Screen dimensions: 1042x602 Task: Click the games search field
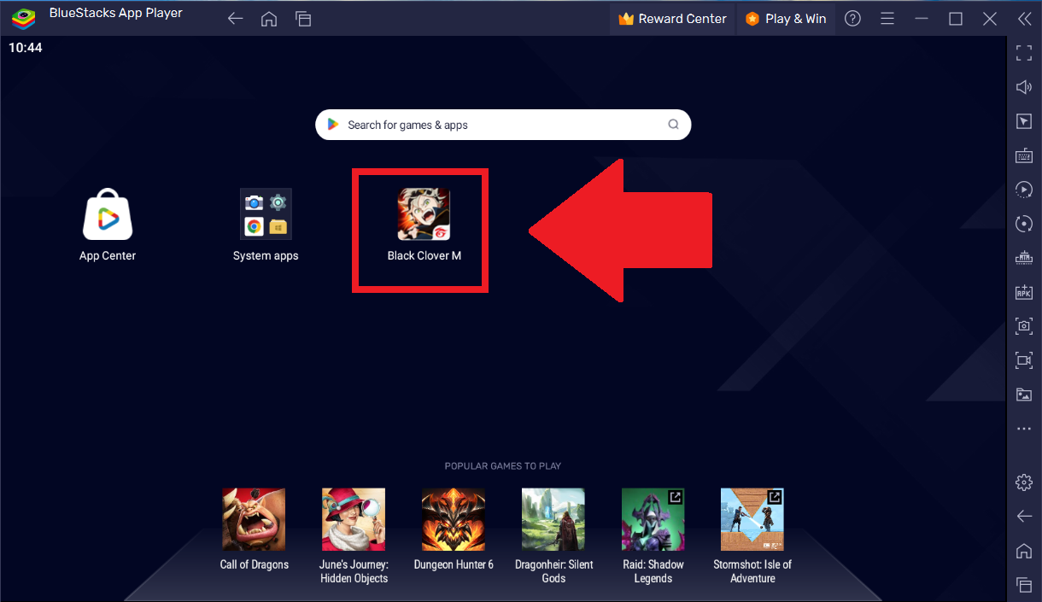coord(502,124)
